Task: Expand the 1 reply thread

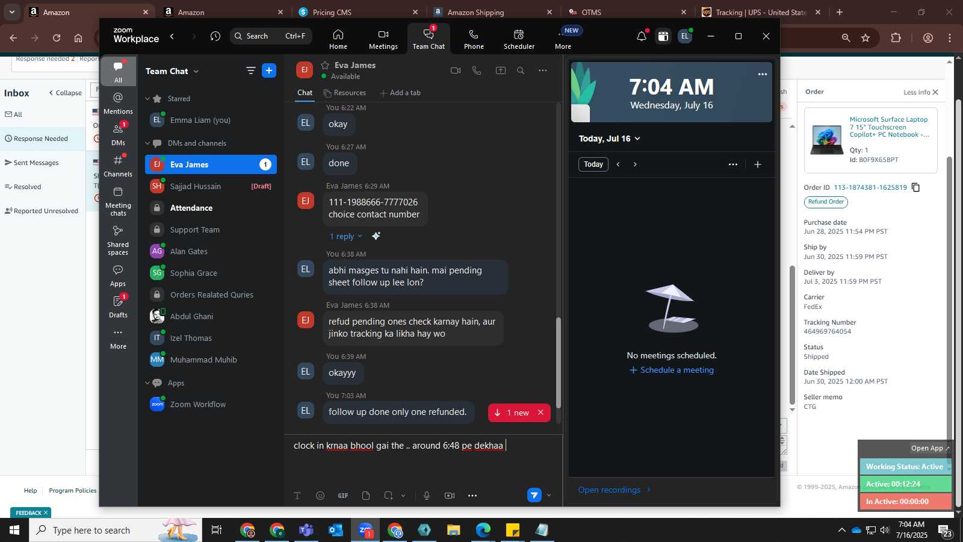Action: point(345,236)
